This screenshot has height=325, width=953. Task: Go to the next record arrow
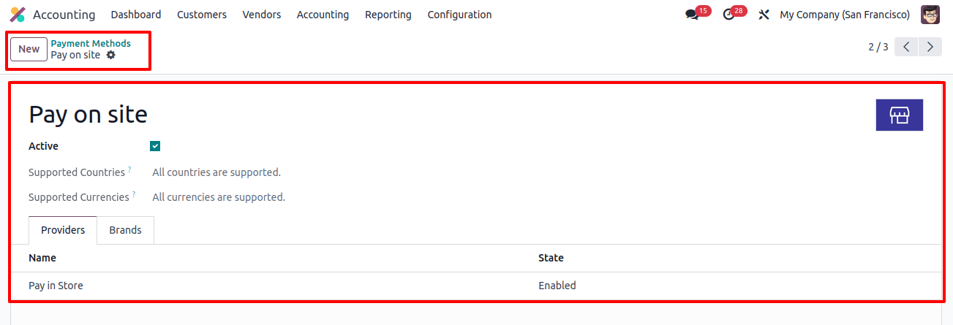(x=930, y=47)
